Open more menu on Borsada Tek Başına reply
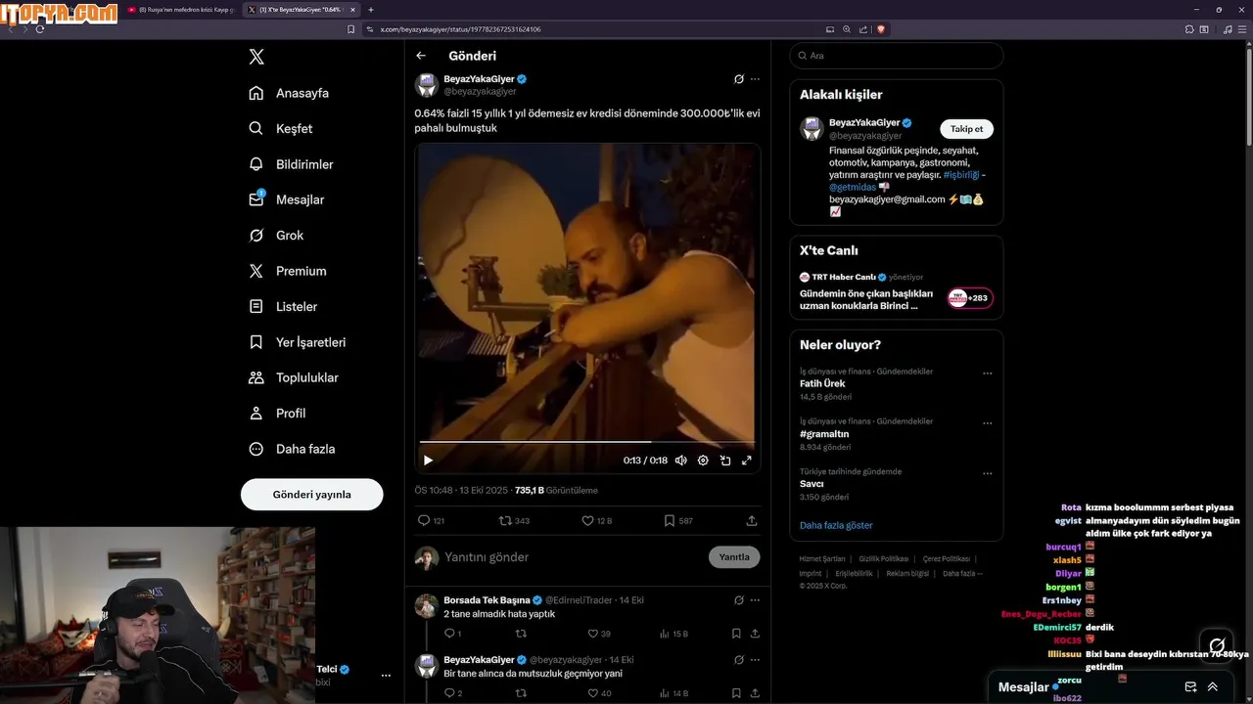The image size is (1253, 704). [x=755, y=600]
